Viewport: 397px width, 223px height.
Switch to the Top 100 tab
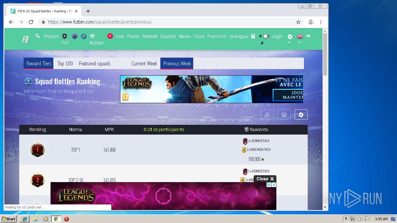(x=65, y=63)
